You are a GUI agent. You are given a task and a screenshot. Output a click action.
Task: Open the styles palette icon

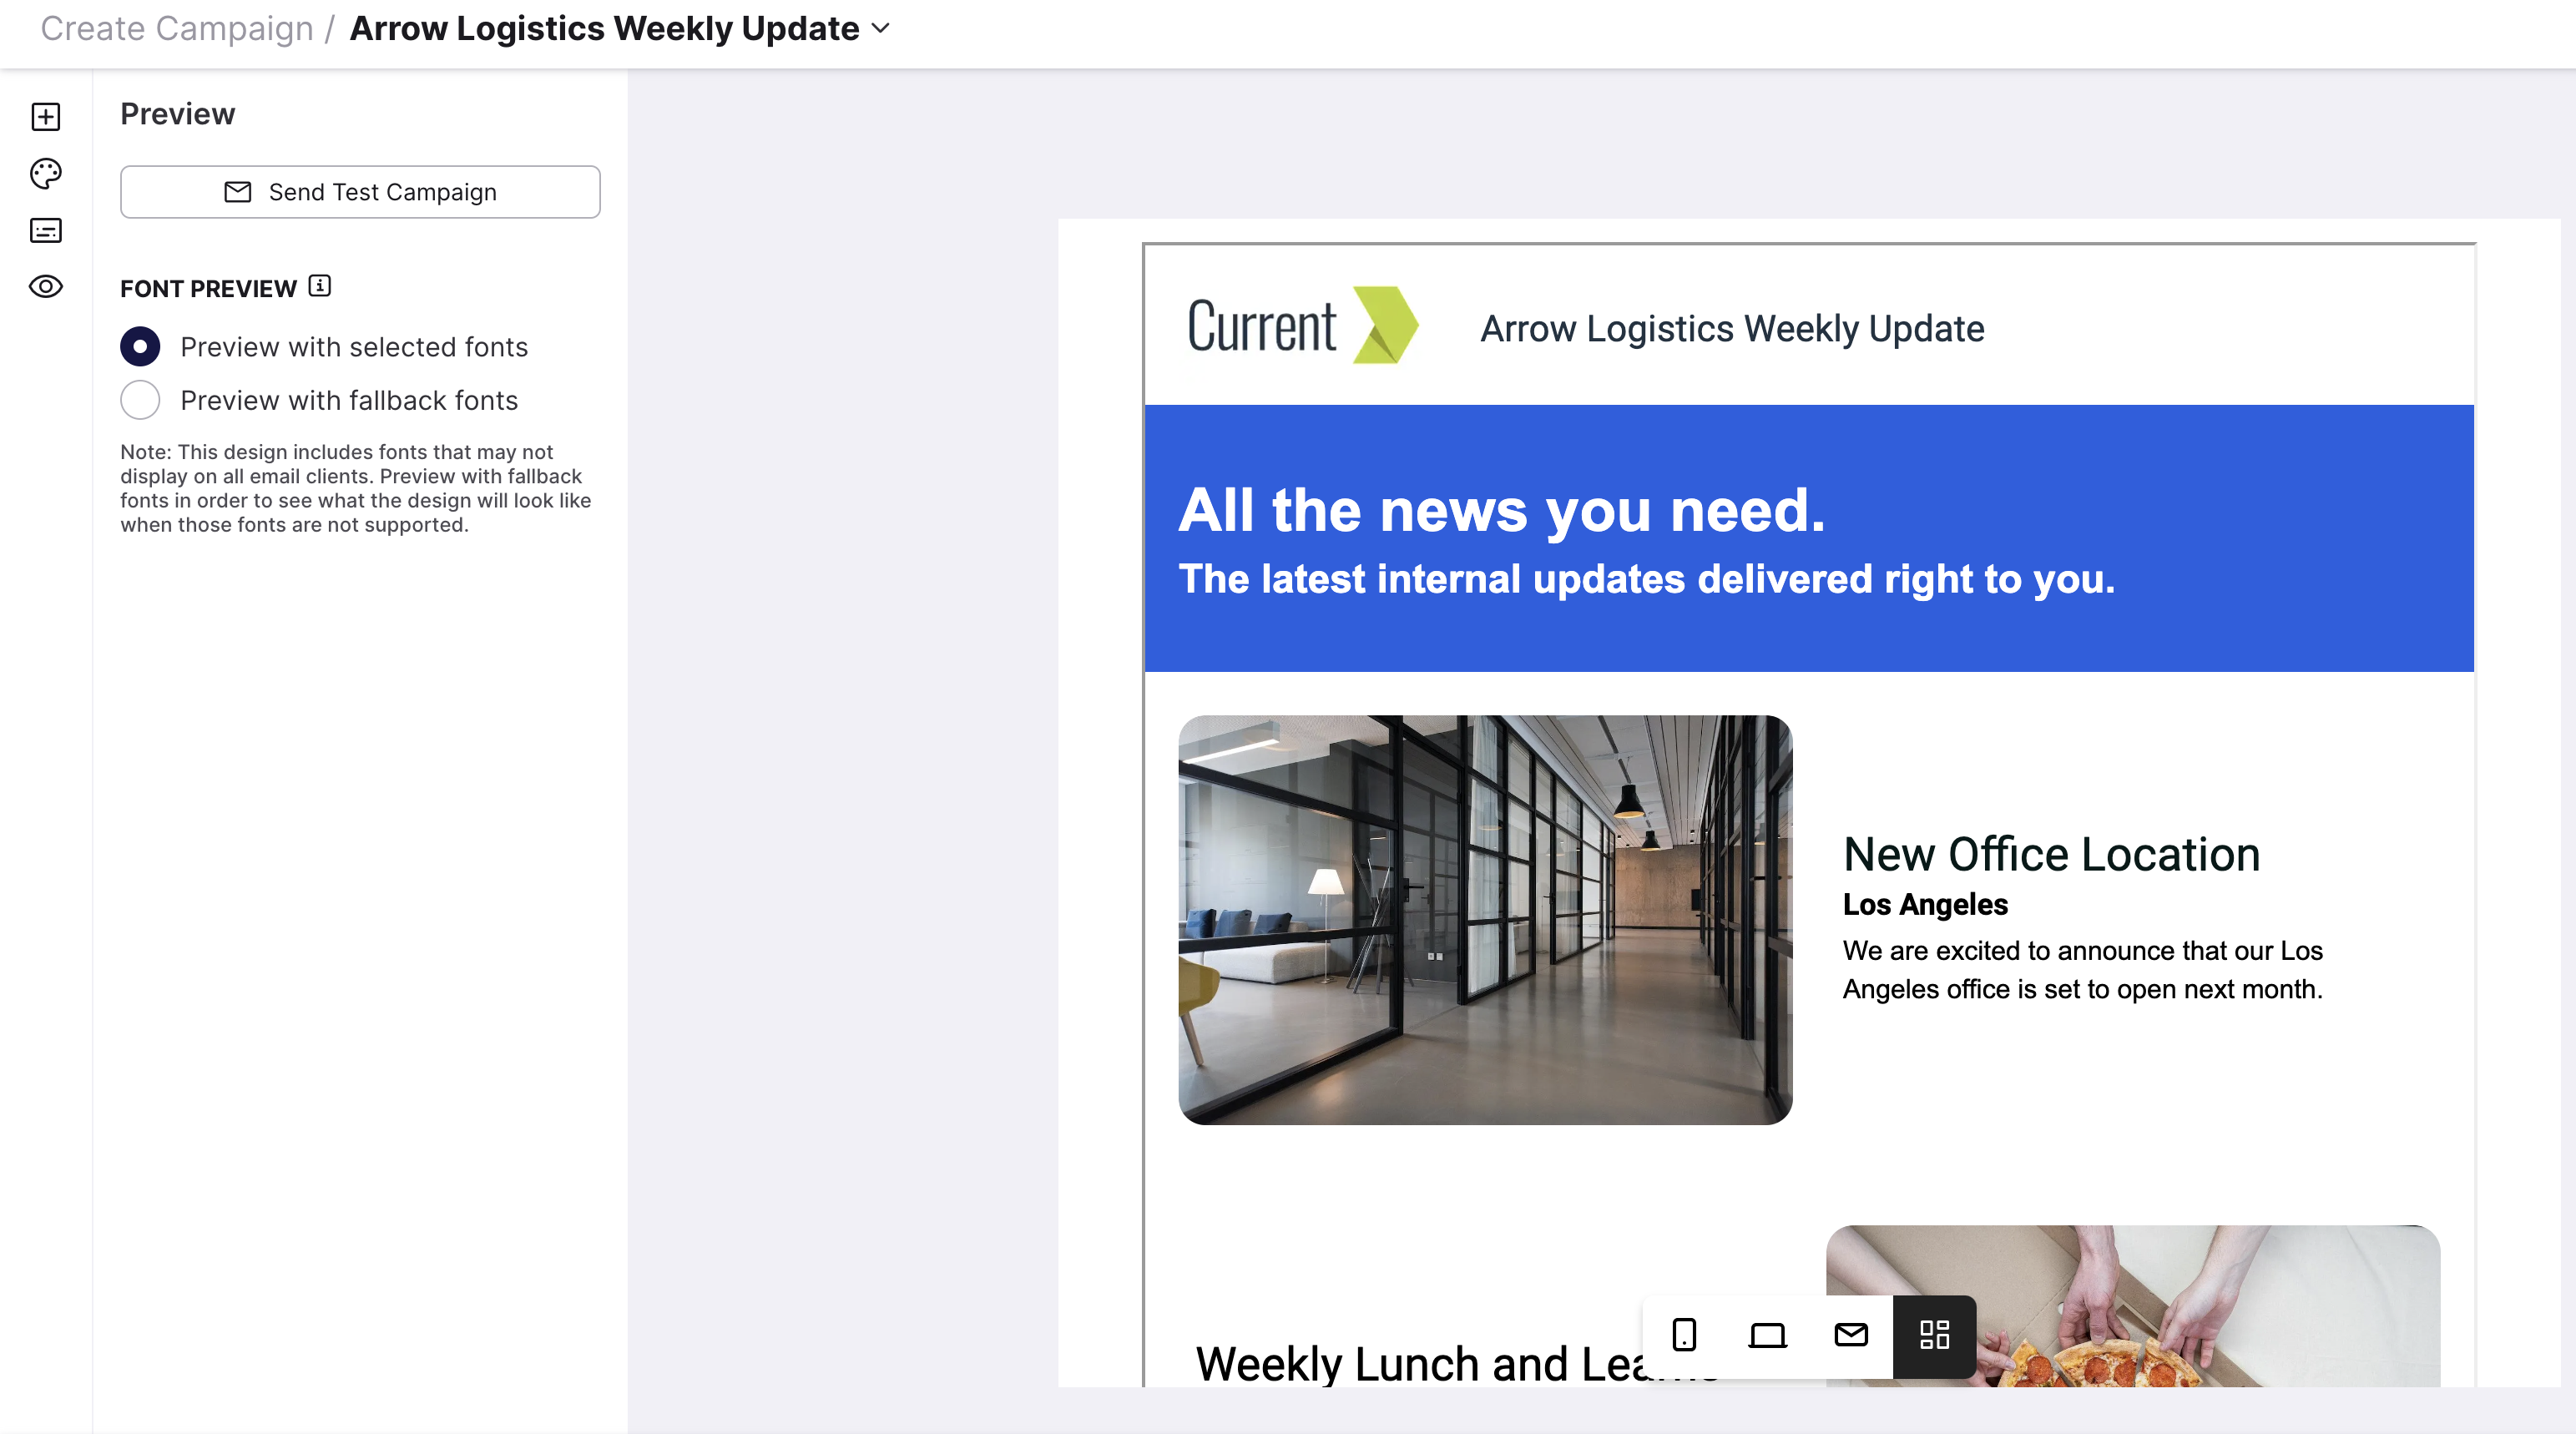pos(46,174)
